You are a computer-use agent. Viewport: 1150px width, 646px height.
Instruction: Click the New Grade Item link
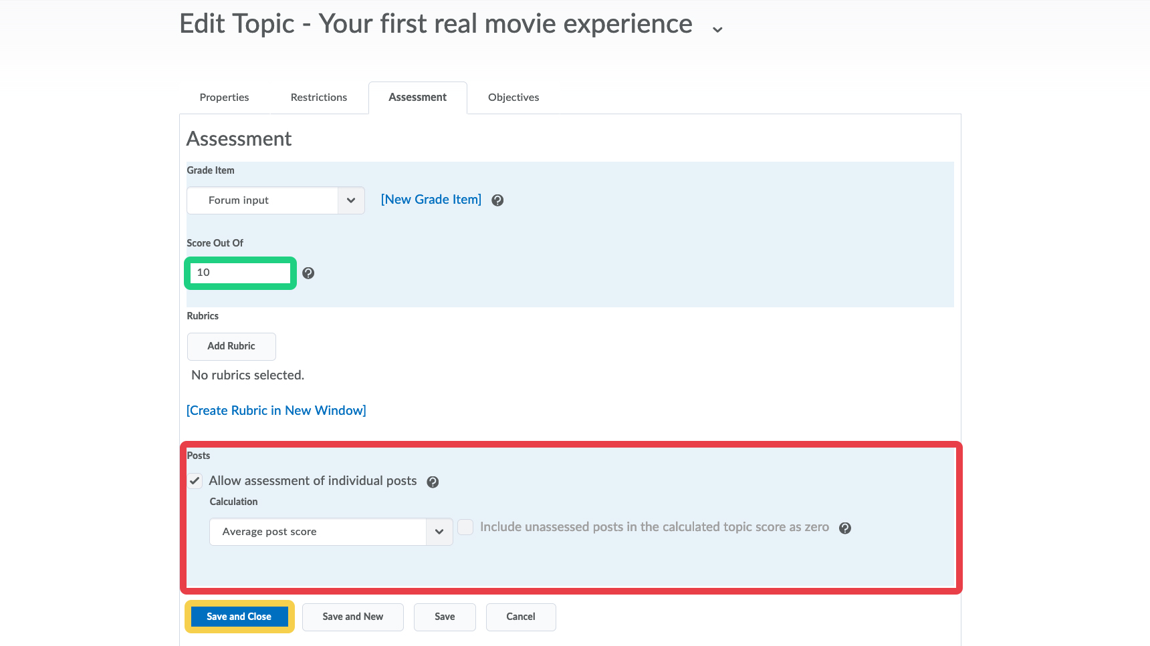[x=431, y=200]
